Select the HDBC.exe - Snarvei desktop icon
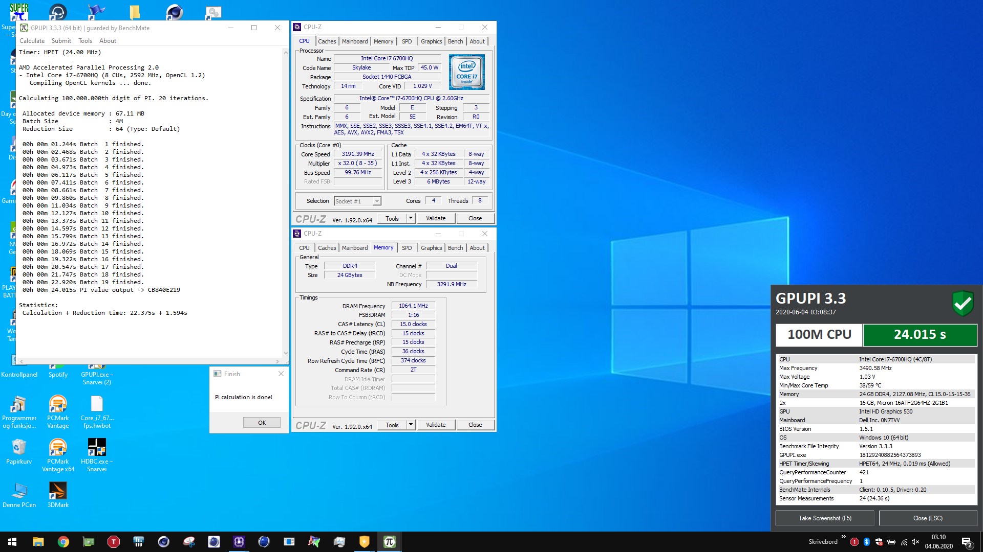 pos(97,455)
